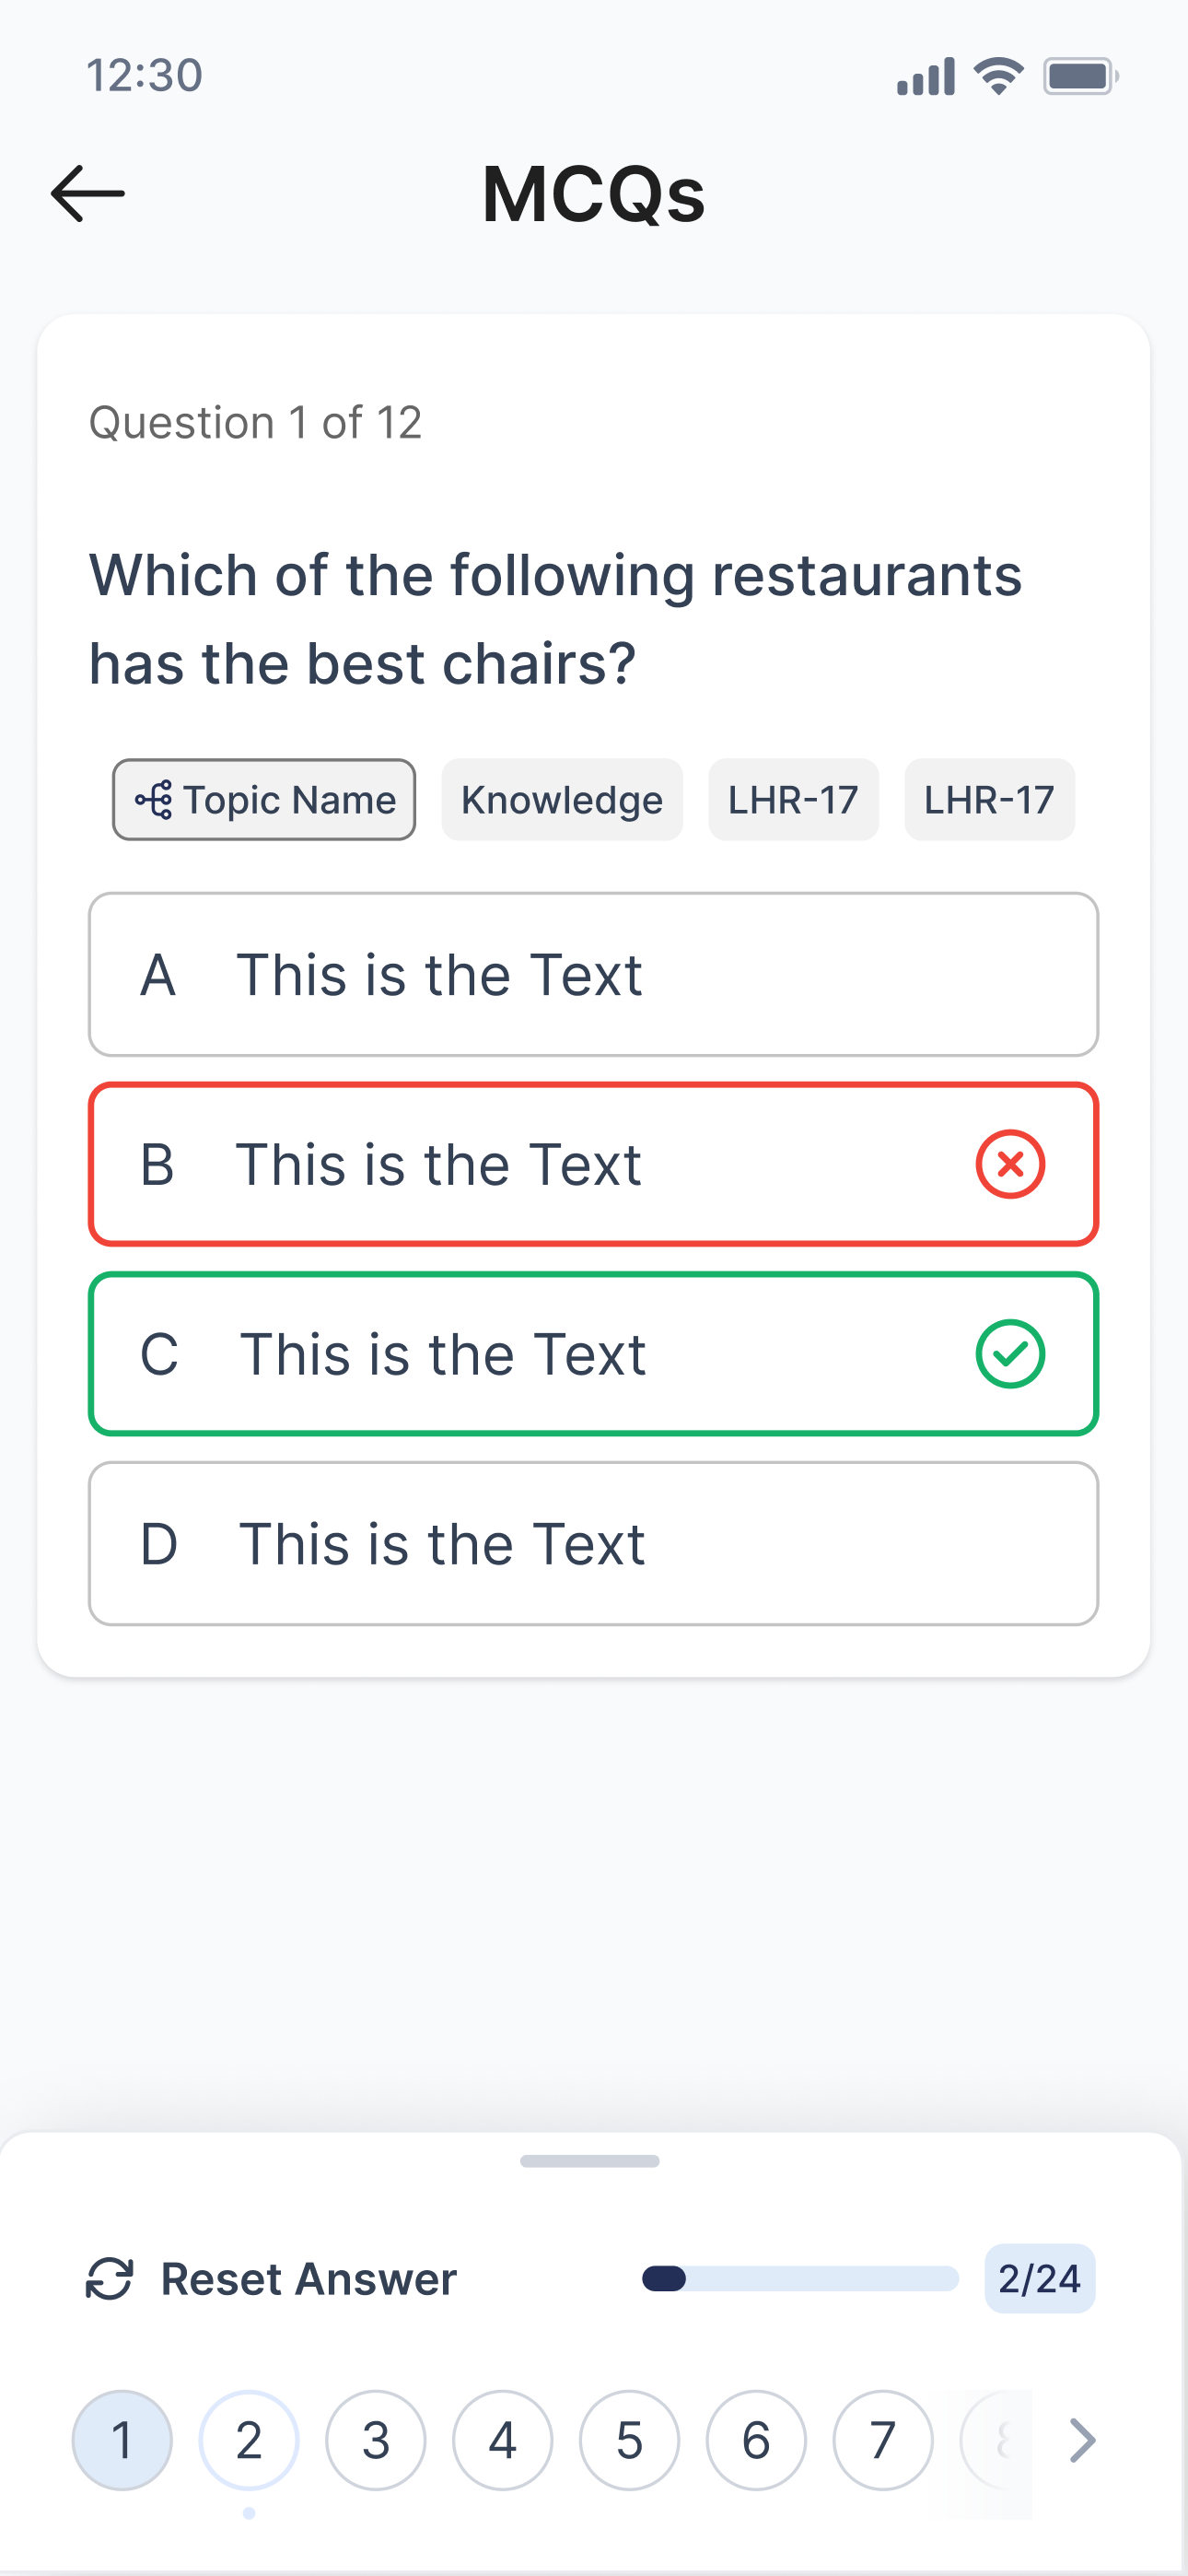Open the Topic Name tag
1188x2576 pixels.
pyautogui.click(x=264, y=800)
